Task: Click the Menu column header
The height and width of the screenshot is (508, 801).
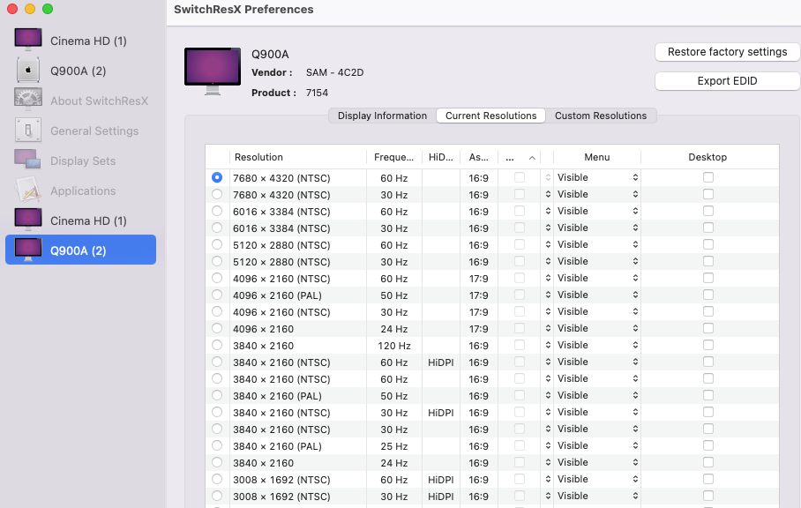Action: point(597,157)
